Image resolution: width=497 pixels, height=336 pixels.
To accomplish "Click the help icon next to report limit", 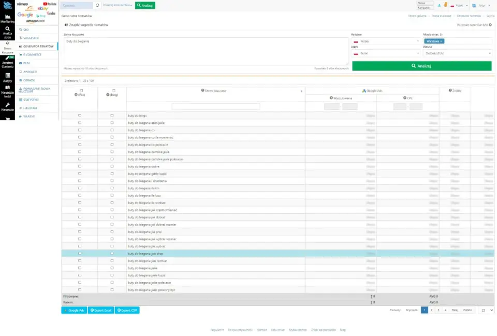I will coord(490,25).
